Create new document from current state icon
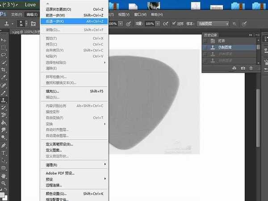 click(234, 68)
